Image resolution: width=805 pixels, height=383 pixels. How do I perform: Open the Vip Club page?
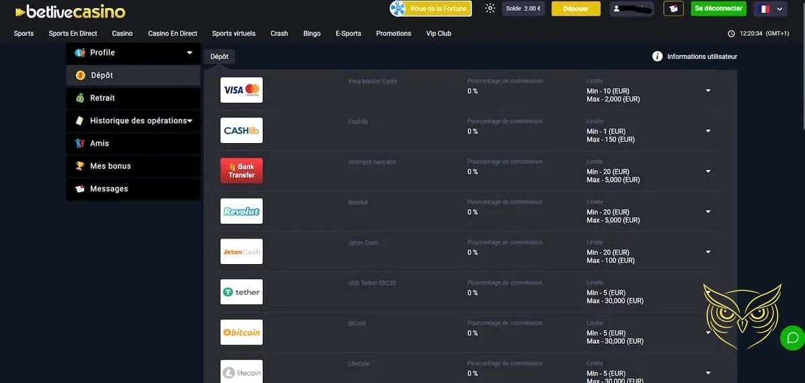coord(438,34)
